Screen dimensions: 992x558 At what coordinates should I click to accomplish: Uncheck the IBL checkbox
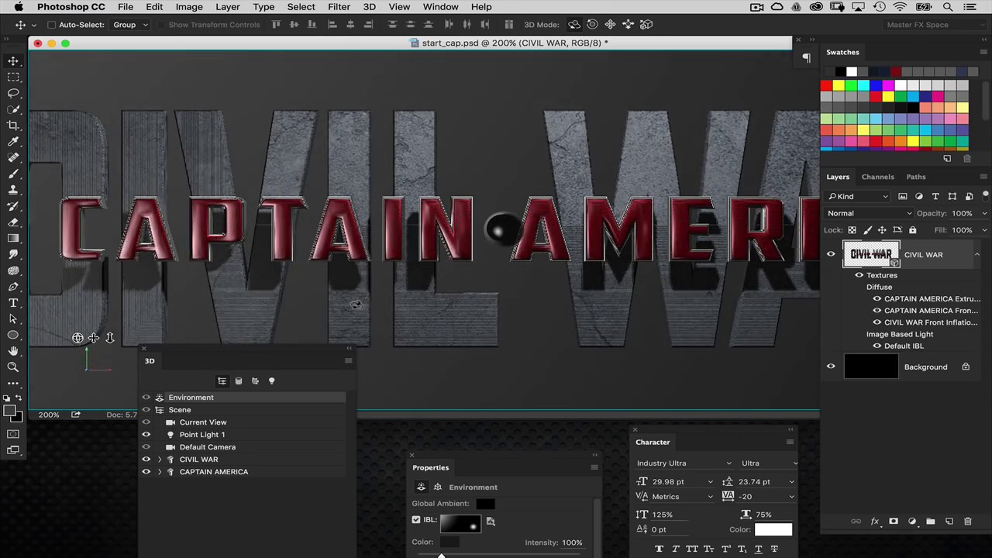416,520
